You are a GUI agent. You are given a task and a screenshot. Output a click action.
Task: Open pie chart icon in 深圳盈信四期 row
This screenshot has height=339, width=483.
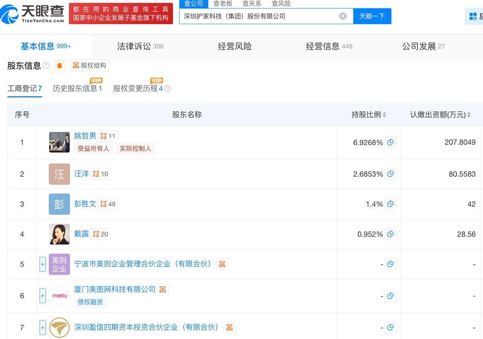pos(390,327)
